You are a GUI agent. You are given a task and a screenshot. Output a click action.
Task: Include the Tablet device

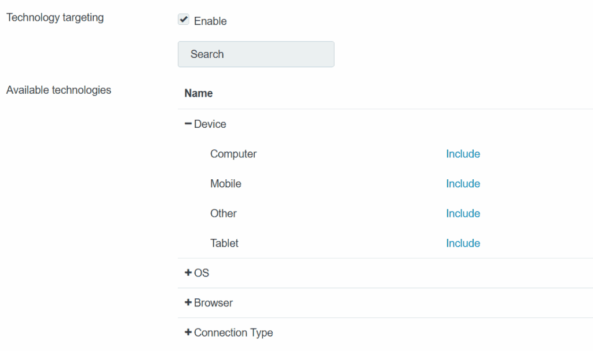point(463,243)
